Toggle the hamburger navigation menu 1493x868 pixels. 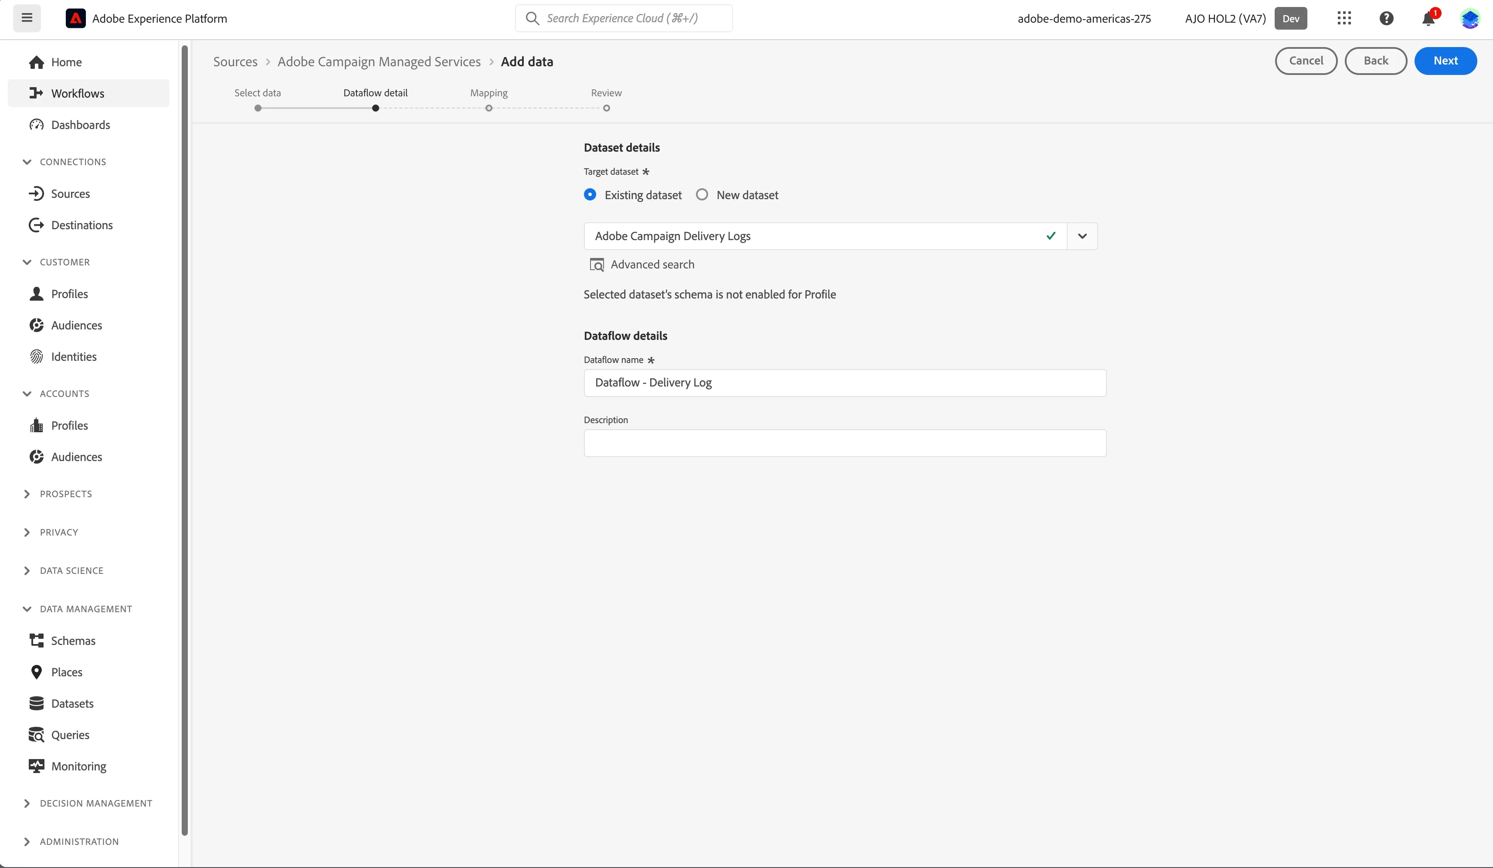27,18
